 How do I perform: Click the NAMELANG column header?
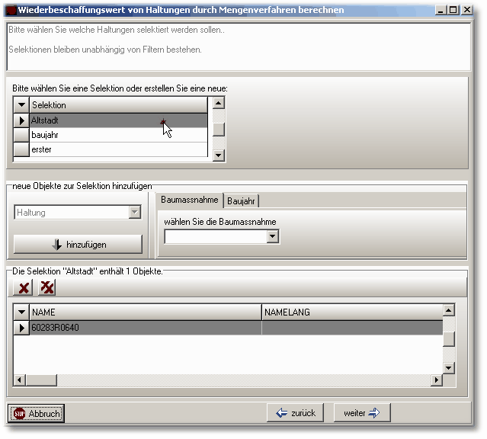pyautogui.click(x=351, y=312)
